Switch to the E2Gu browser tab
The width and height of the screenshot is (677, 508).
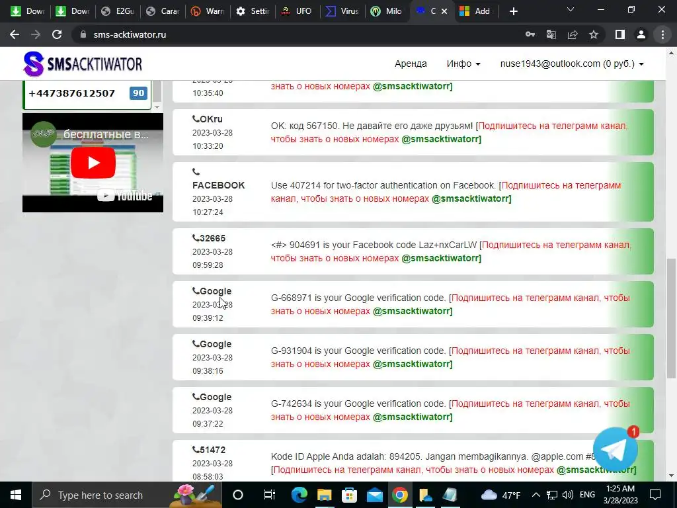119,11
